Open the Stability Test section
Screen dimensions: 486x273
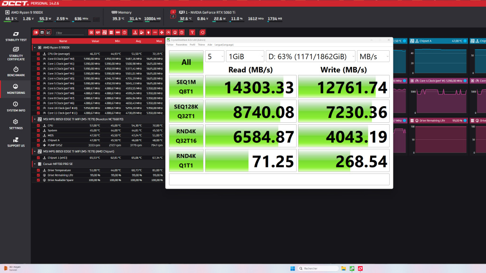16,36
